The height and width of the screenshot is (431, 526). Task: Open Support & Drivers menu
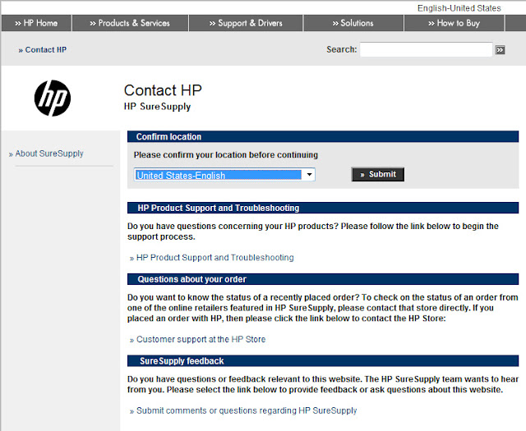point(246,23)
